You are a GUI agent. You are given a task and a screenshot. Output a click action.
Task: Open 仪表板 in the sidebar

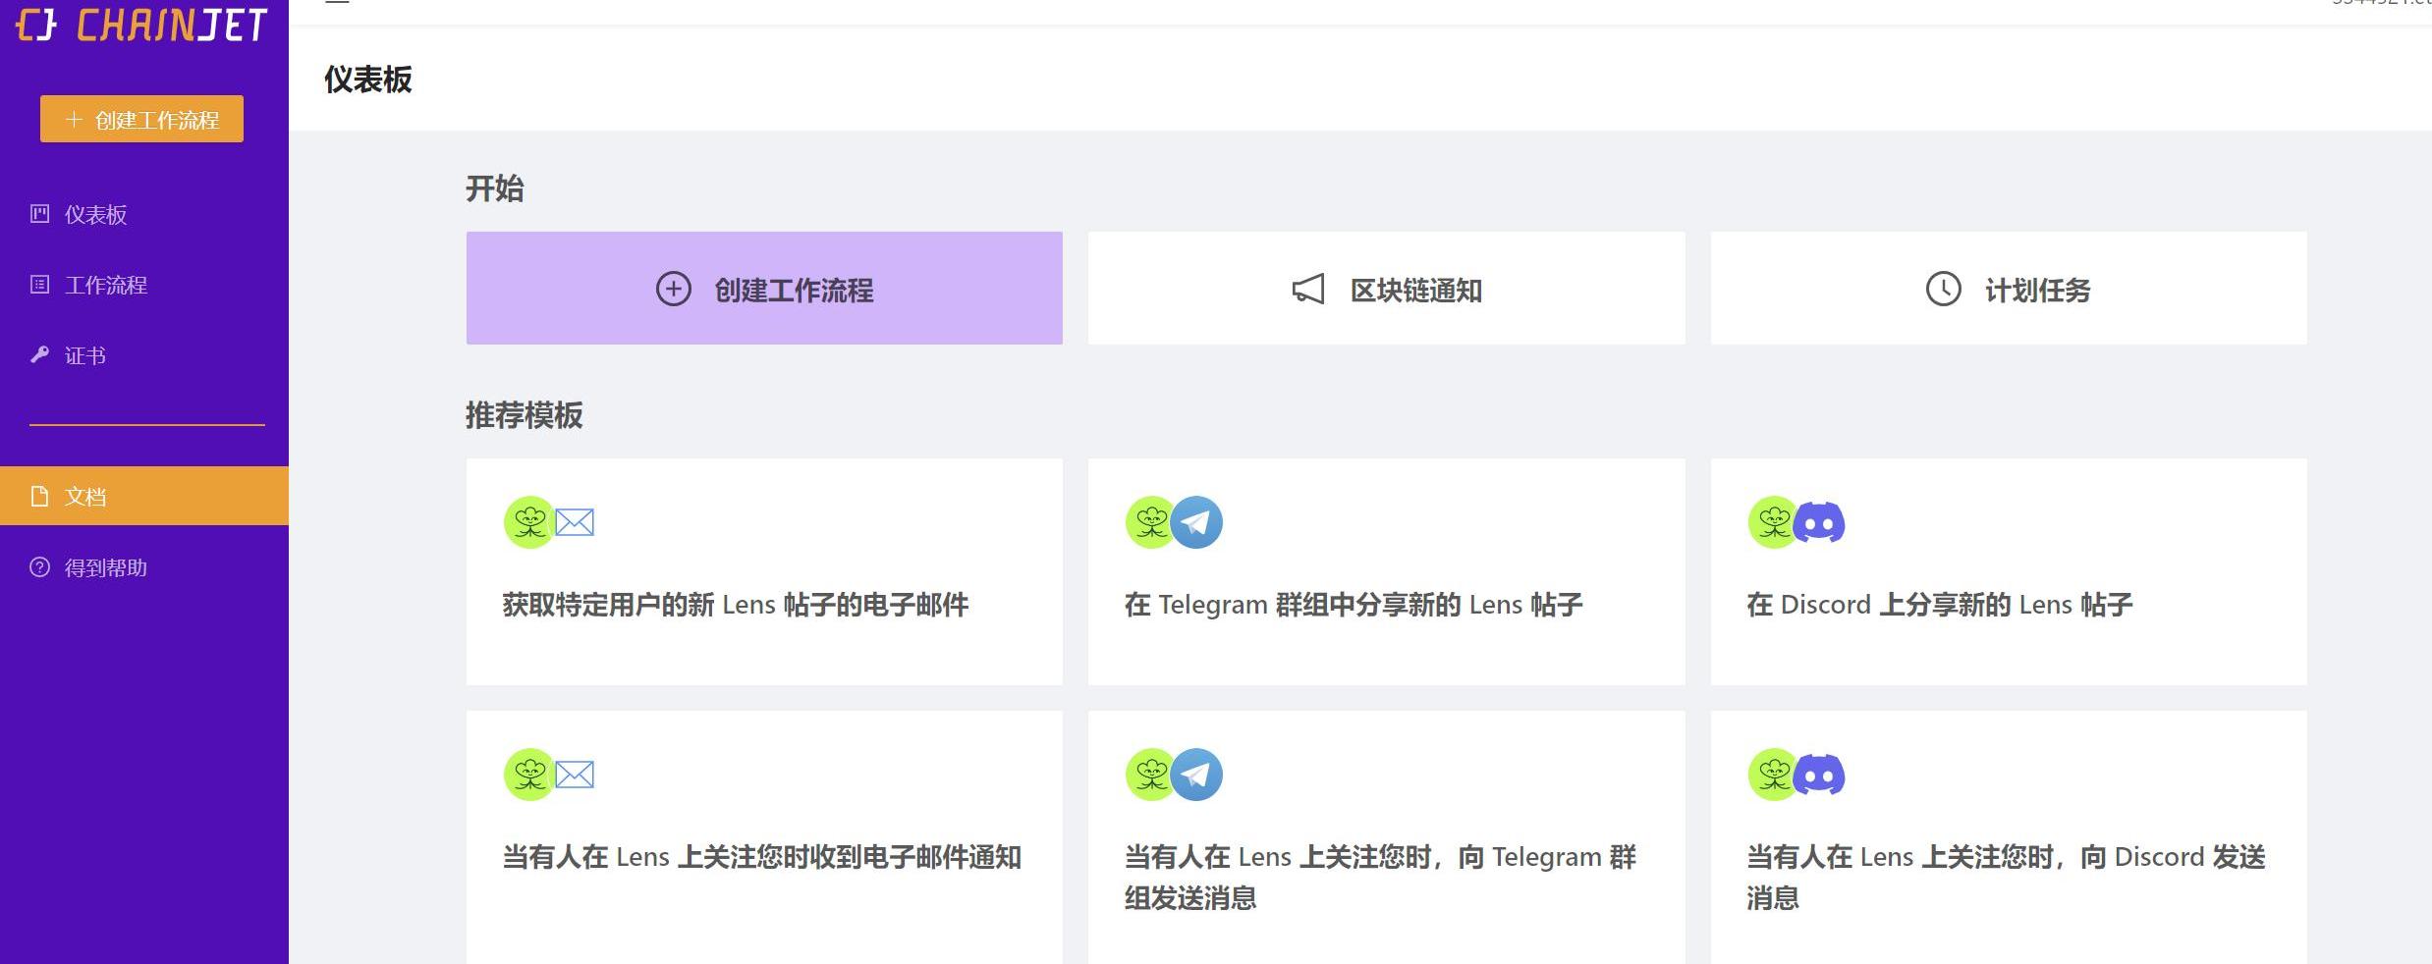coord(95,215)
